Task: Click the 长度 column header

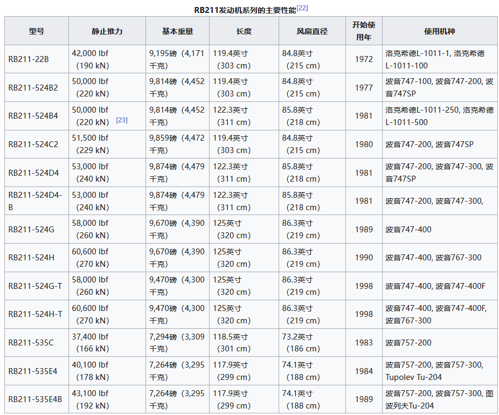Action: 244,31
